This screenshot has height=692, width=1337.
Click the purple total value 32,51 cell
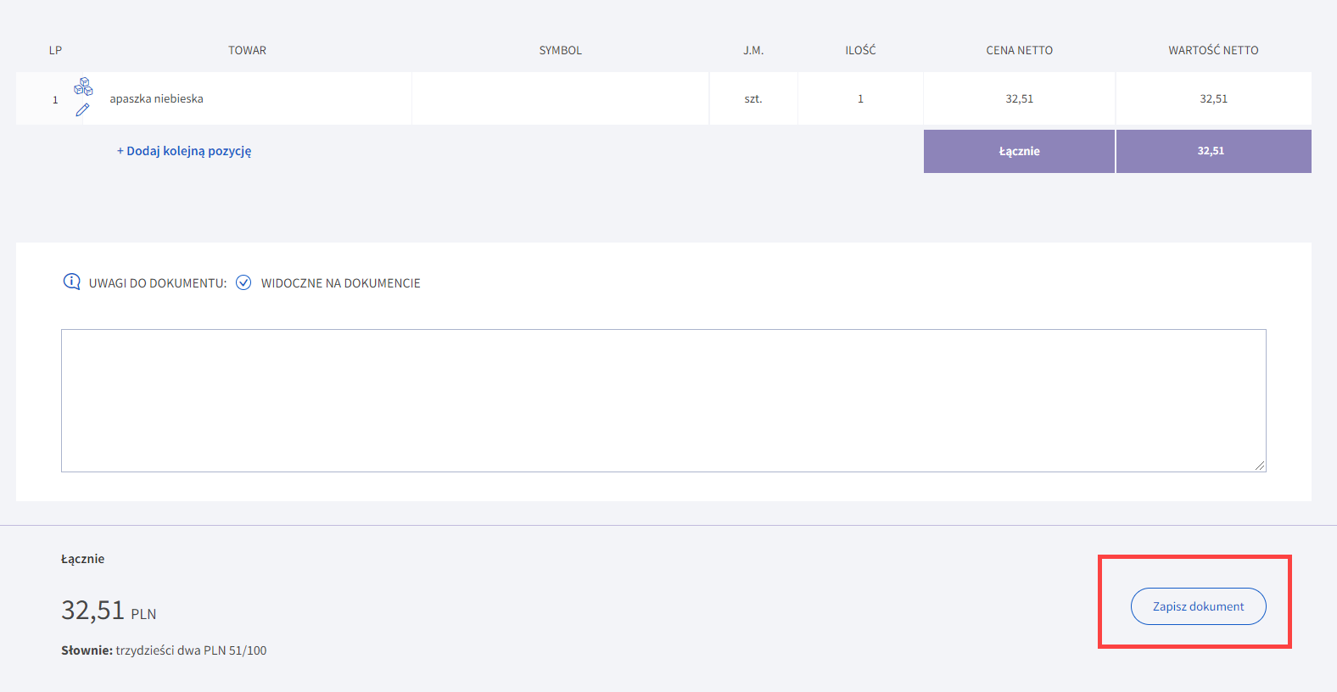1212,151
